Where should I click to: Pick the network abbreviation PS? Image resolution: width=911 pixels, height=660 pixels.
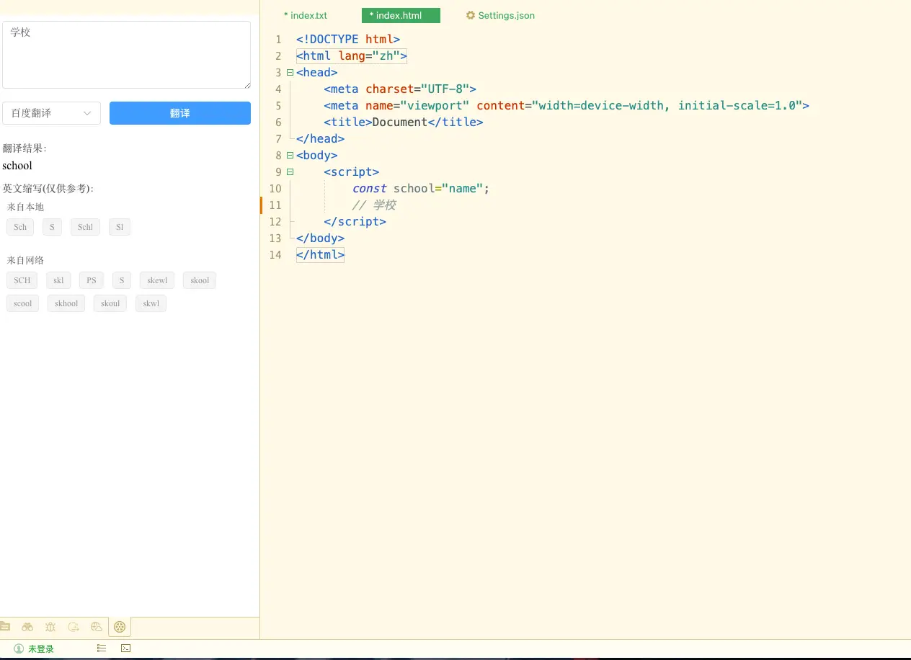coord(92,280)
